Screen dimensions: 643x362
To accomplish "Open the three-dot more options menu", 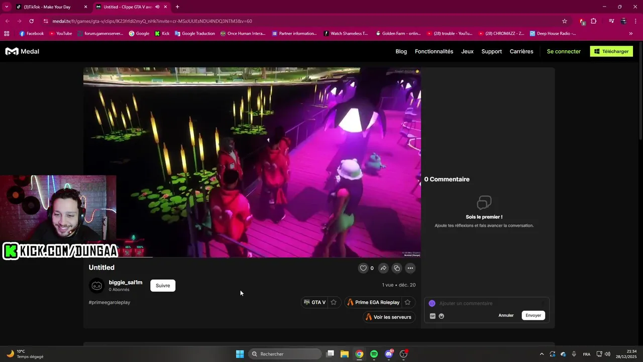I will coord(410,268).
